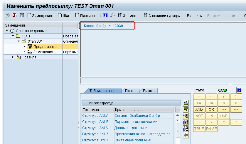Click the binoculars find-next icon
This screenshot has width=246, height=144.
click(186, 129)
